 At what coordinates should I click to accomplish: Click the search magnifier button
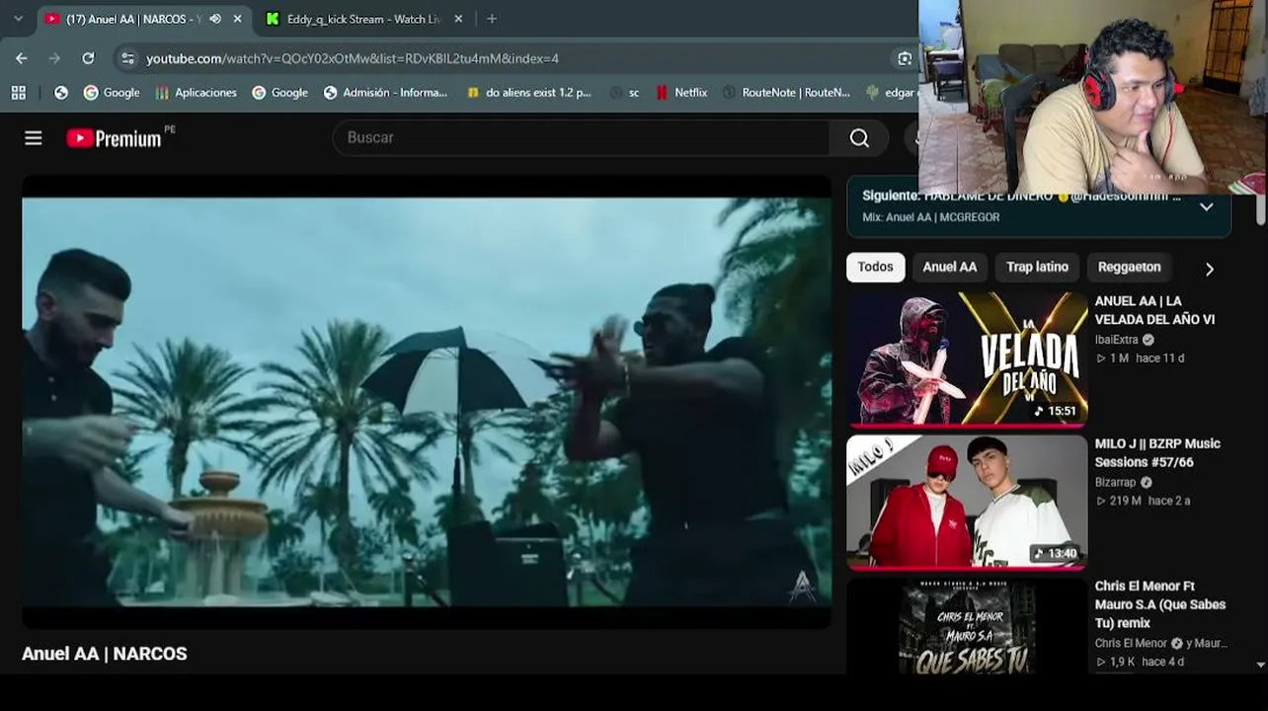(859, 138)
